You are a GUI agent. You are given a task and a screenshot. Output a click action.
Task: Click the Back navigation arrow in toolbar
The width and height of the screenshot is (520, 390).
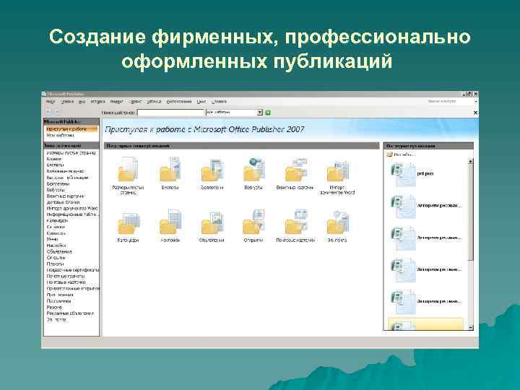(x=49, y=112)
